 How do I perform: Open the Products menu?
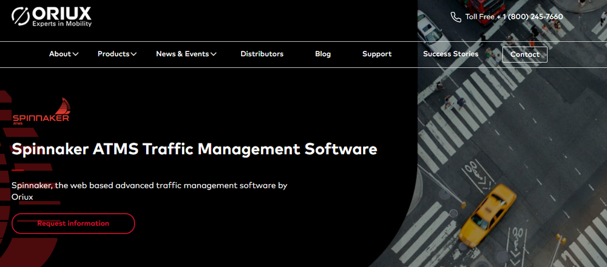[x=114, y=54]
